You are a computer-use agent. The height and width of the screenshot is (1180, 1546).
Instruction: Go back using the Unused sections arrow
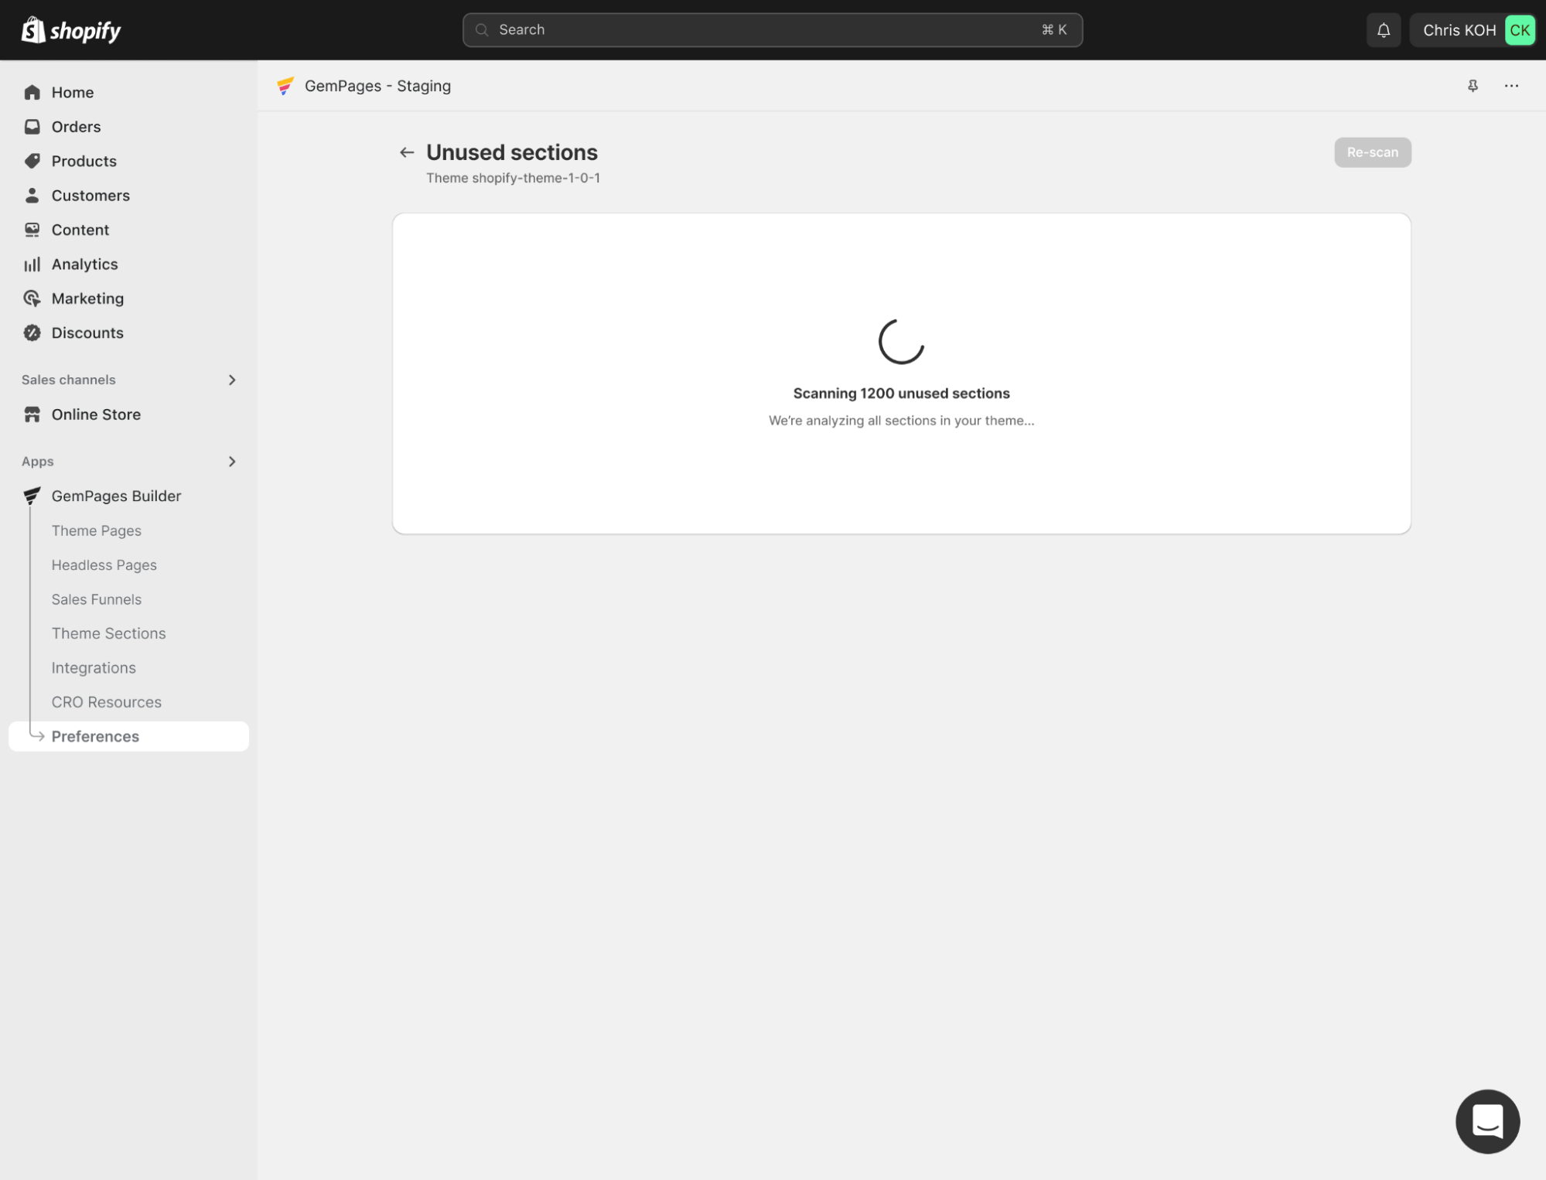pyautogui.click(x=406, y=152)
